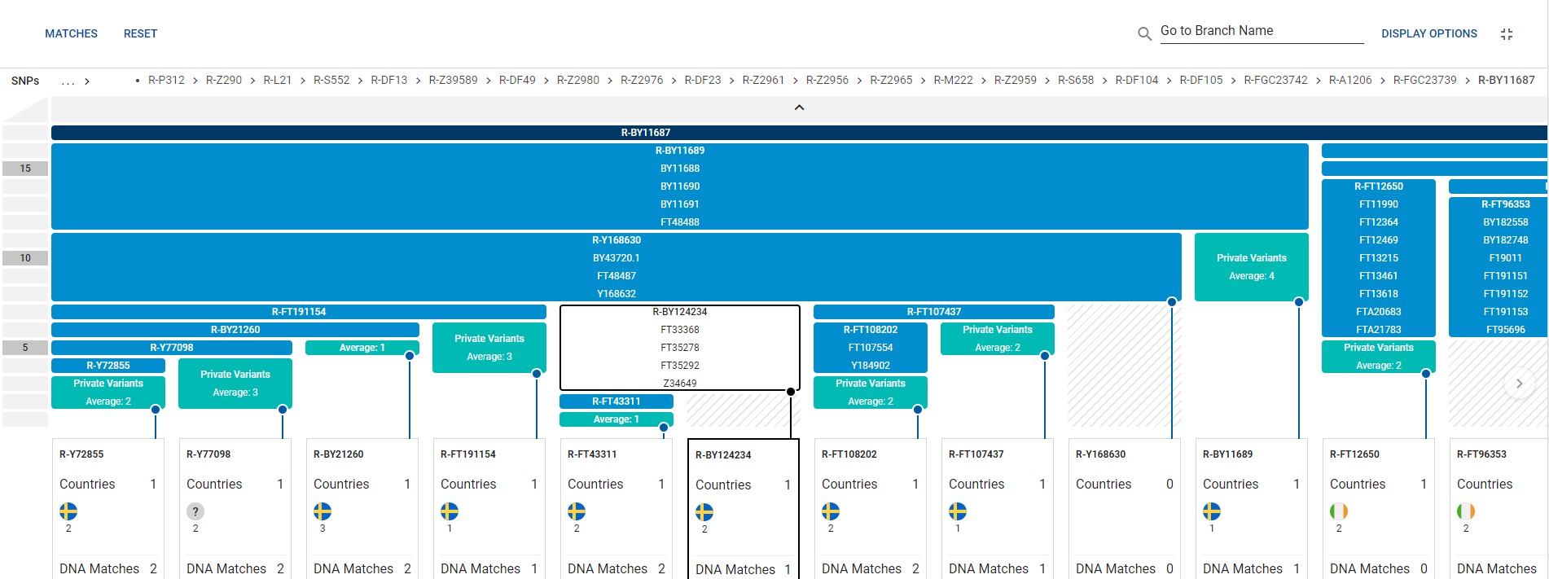1549x579 pixels.
Task: Click the 15 SNP scale marker
Action: pyautogui.click(x=25, y=169)
